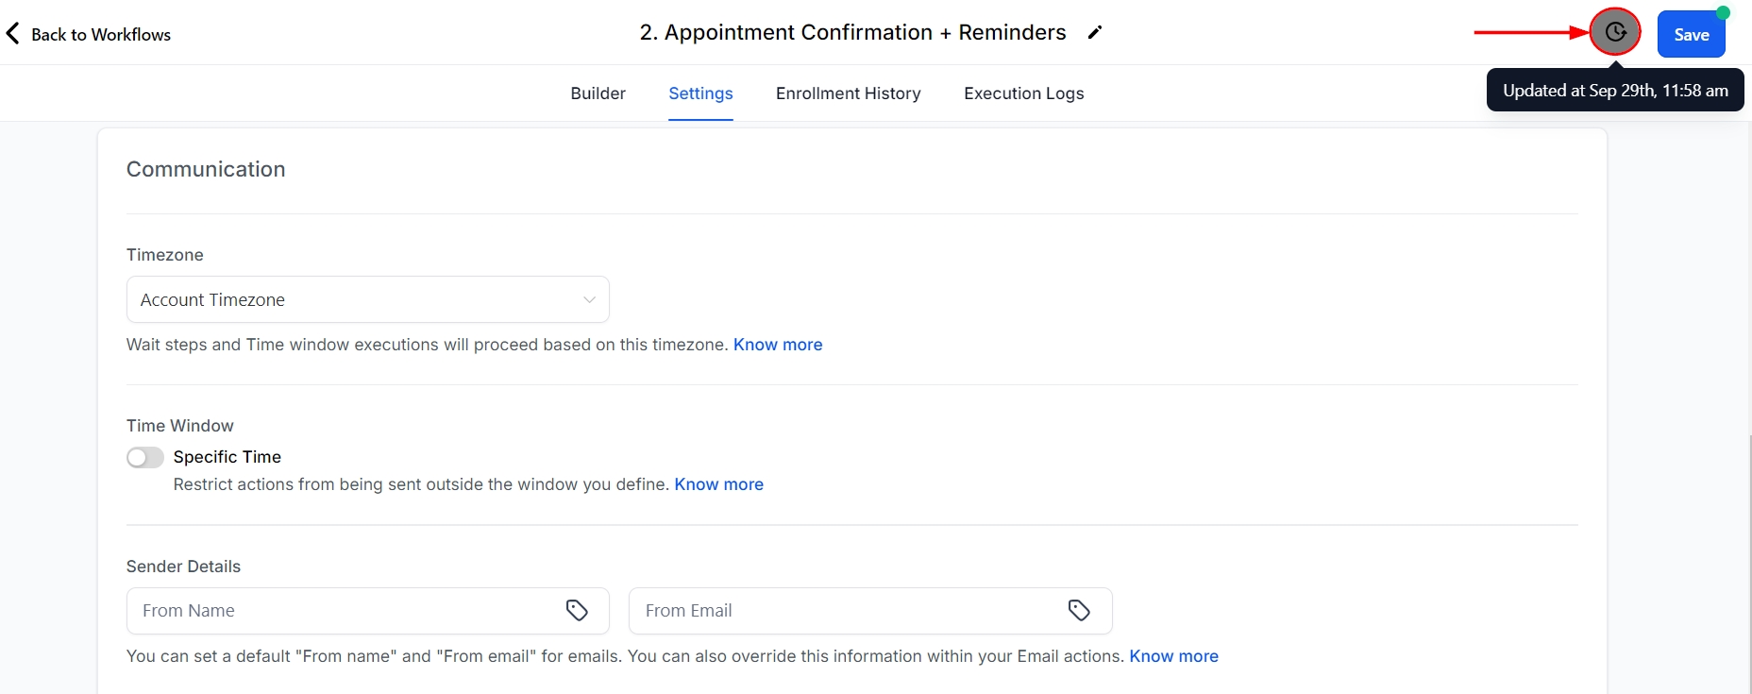
Task: Click the Timezone dropdown chevron arrow
Action: point(589,300)
